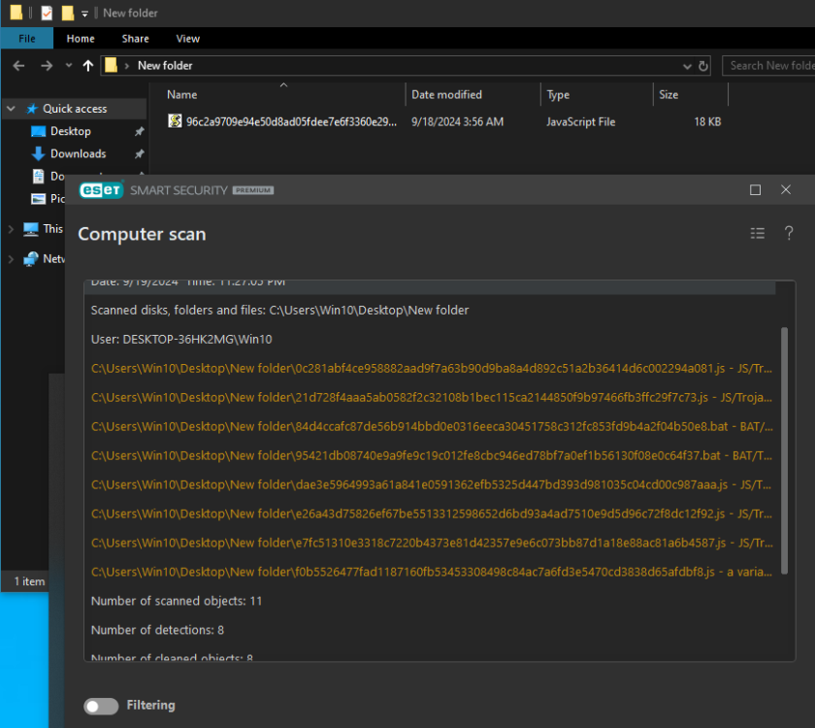Click the Downloads arrow icon
Viewport: 815px width, 728px height.
tap(39, 154)
